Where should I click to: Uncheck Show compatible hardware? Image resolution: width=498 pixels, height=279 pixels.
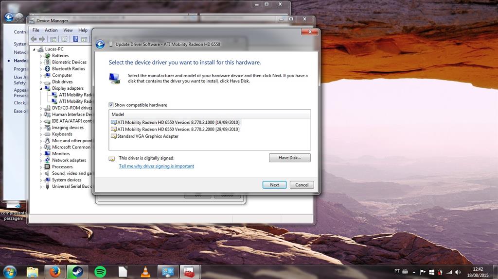[111, 105]
